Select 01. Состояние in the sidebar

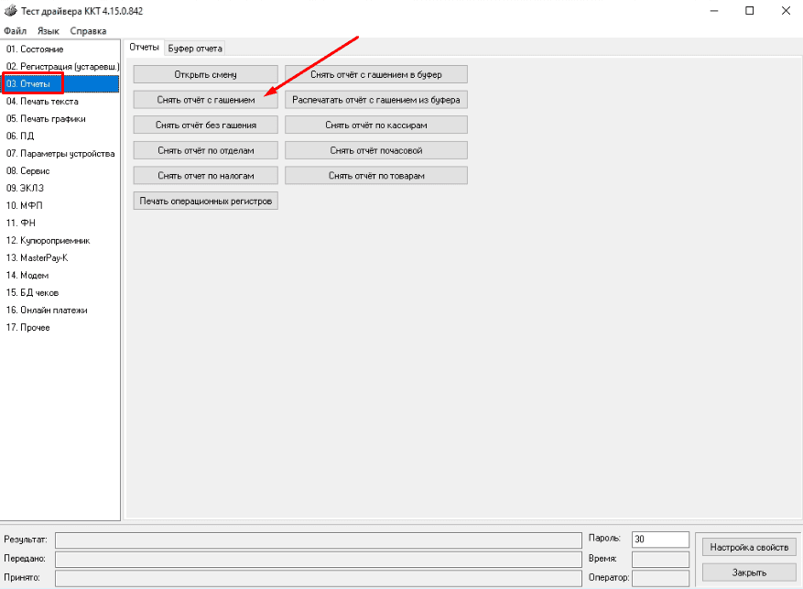[35, 49]
